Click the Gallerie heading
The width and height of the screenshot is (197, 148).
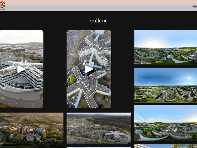[99, 21]
